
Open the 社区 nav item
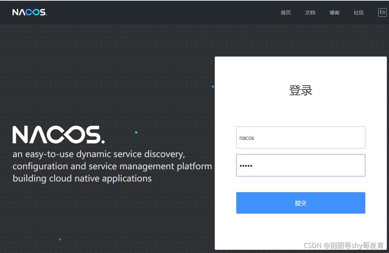(x=359, y=13)
